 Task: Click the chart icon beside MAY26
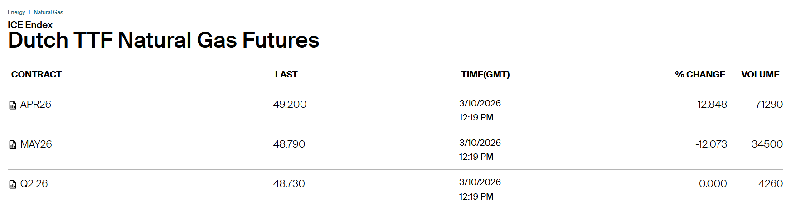click(13, 145)
